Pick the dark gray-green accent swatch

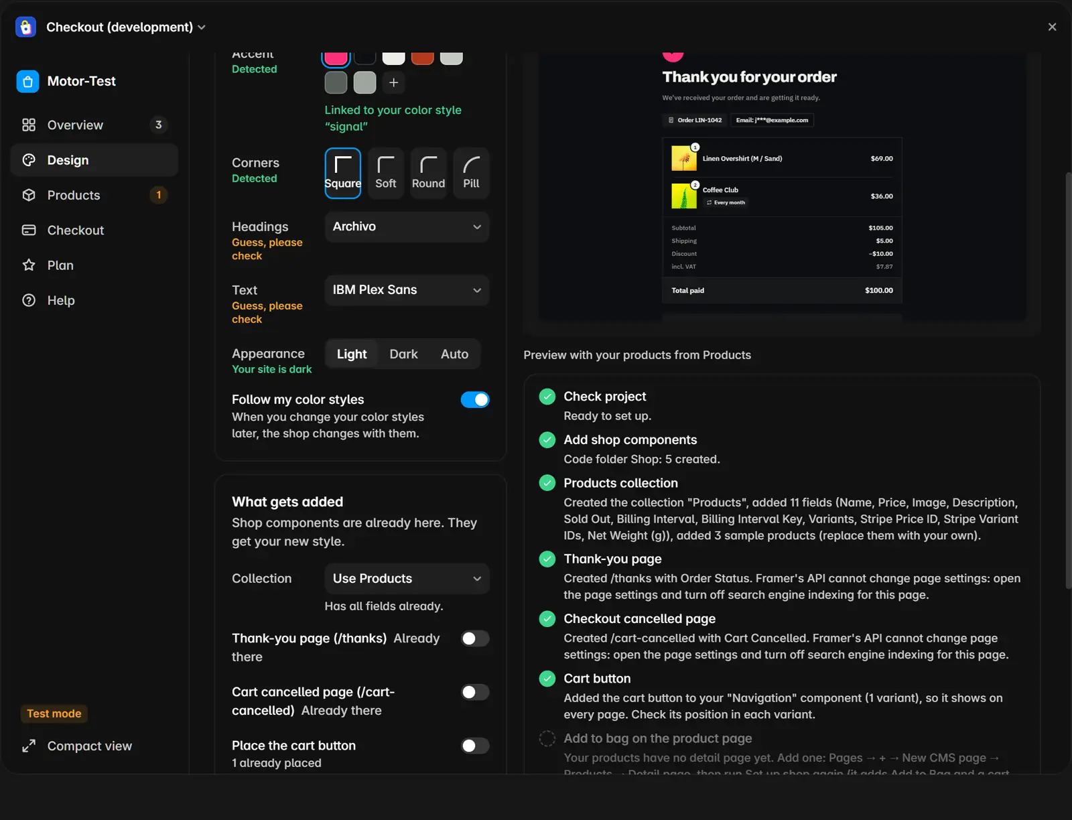[x=336, y=82]
